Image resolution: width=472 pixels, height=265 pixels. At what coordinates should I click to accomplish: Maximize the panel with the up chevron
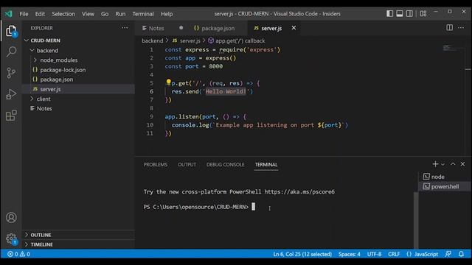(x=453, y=164)
